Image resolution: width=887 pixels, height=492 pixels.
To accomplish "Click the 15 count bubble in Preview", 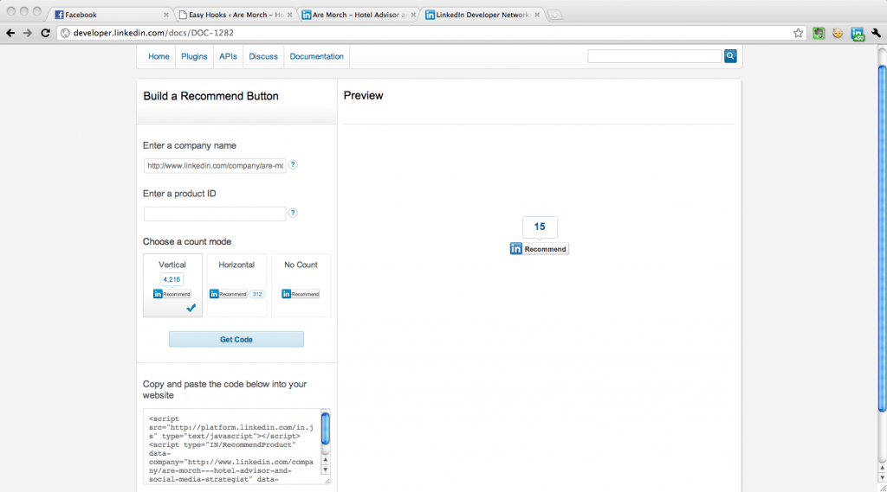I will click(x=540, y=227).
